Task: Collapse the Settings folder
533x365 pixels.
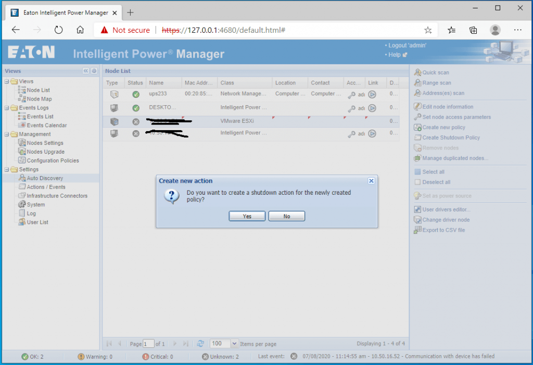Action: click(x=6, y=169)
